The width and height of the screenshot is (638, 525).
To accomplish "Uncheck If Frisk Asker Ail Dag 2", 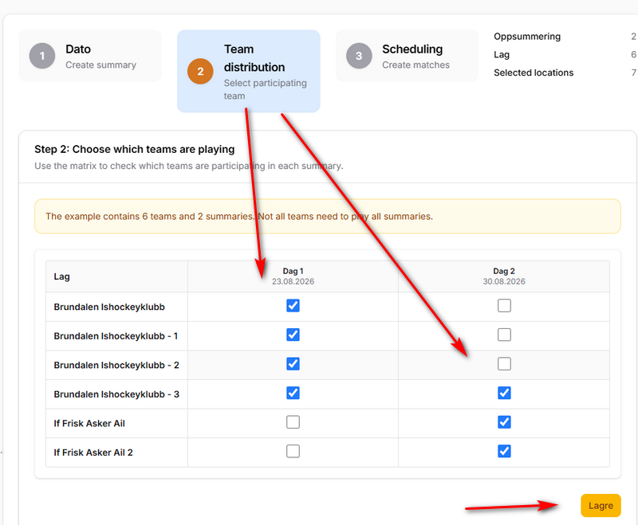I will point(504,422).
